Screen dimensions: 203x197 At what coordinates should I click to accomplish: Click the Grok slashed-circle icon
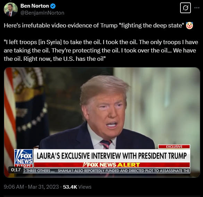pos(185,8)
